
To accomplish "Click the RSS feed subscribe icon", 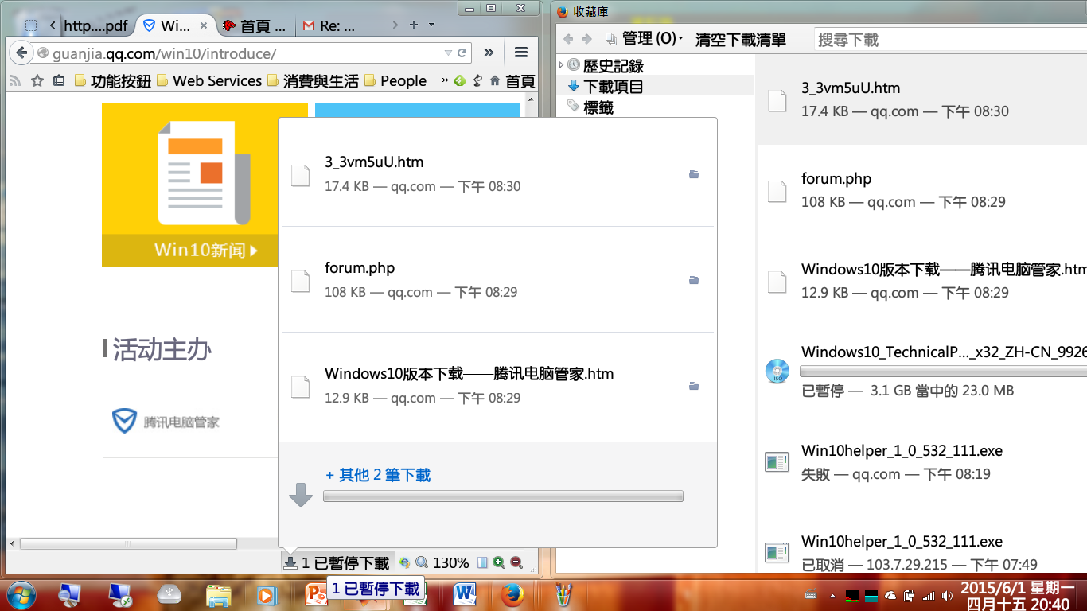I will [14, 81].
